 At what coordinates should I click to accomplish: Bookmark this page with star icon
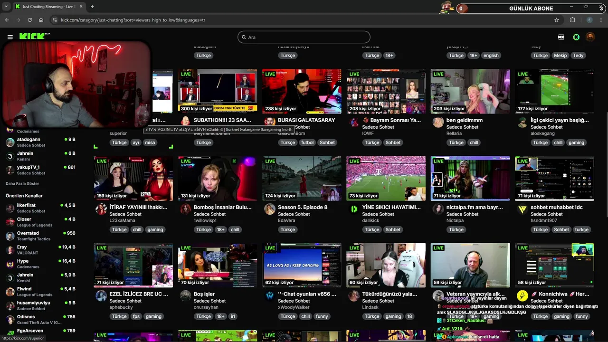point(557,20)
